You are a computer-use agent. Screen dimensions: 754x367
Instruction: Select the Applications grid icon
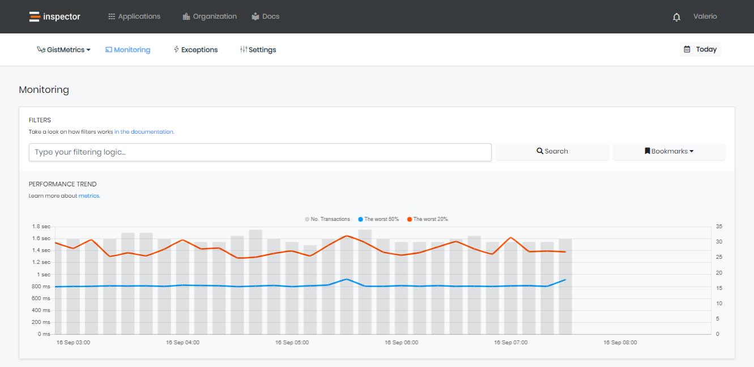pyautogui.click(x=111, y=16)
